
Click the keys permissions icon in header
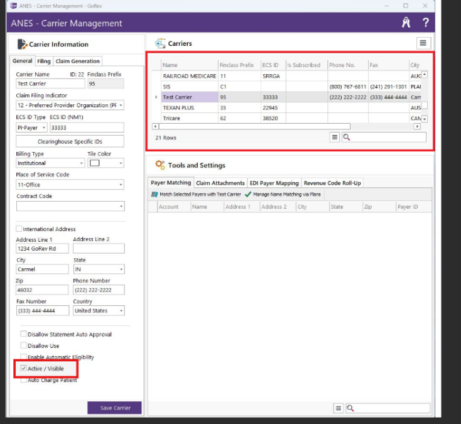pos(406,23)
